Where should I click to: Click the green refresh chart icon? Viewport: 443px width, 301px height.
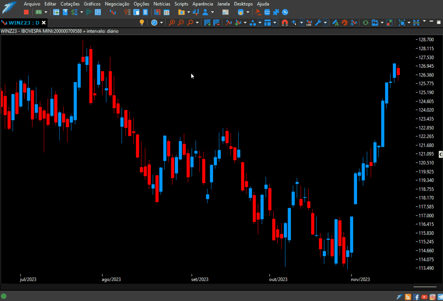click(x=365, y=22)
